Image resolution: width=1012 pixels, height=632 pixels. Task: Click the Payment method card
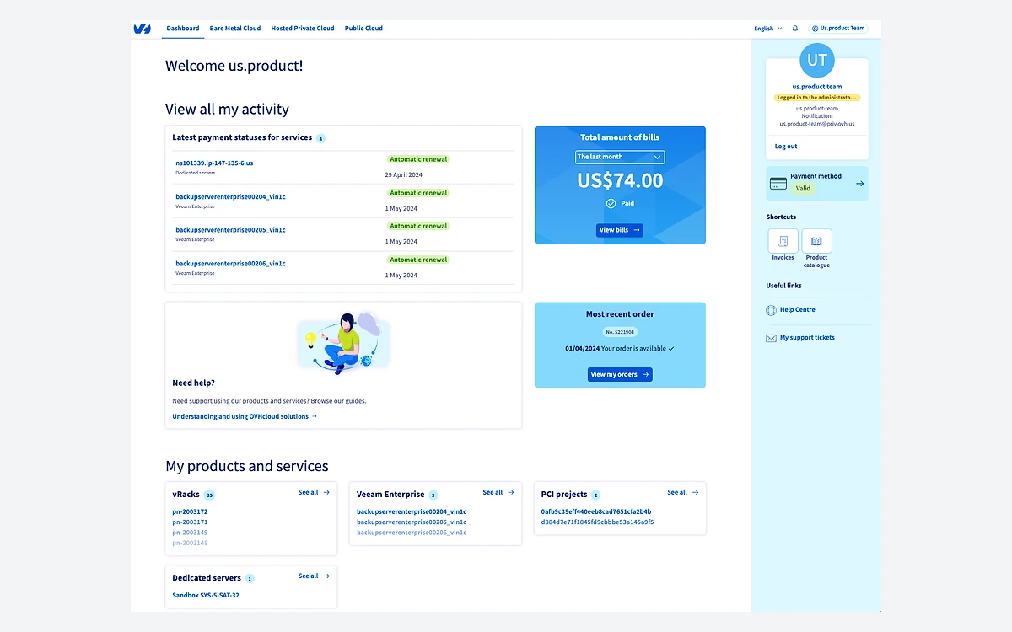816,184
